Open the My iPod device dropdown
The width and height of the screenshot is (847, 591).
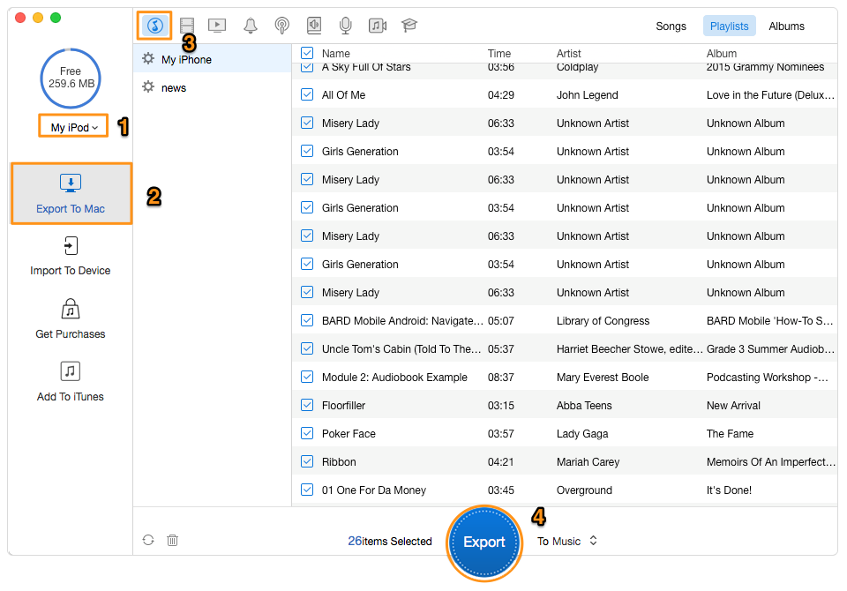[x=73, y=128]
